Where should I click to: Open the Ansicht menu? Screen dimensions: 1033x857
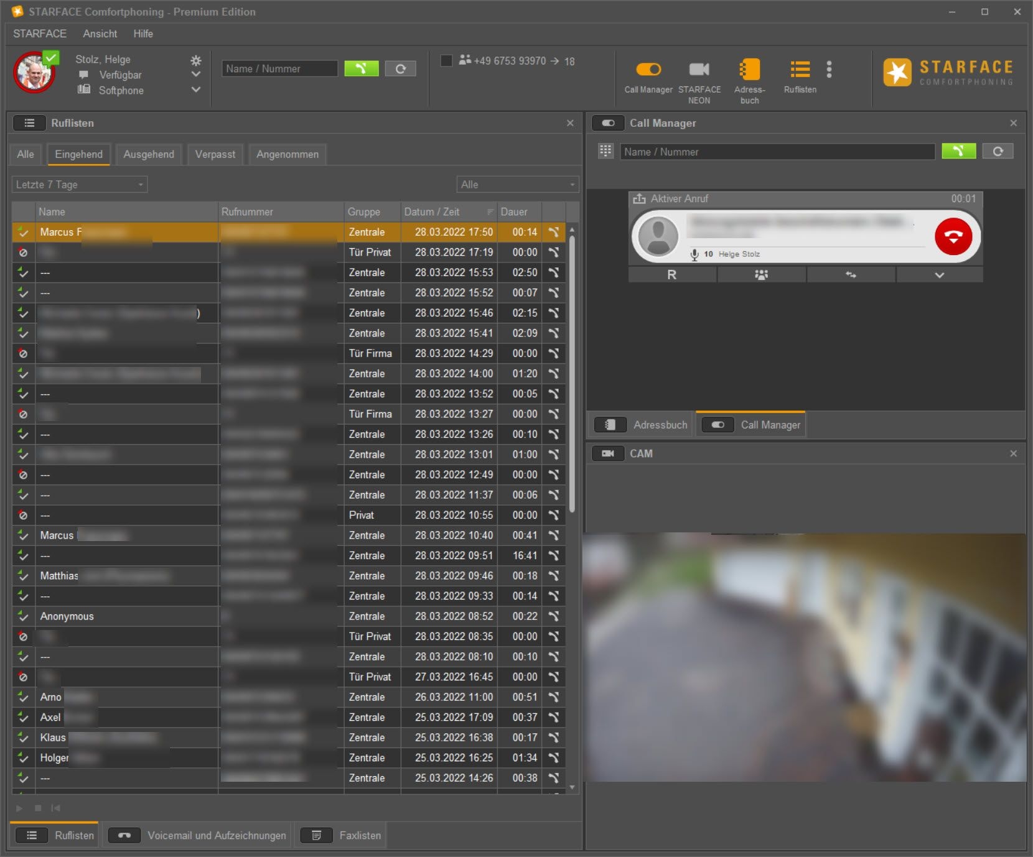tap(100, 34)
